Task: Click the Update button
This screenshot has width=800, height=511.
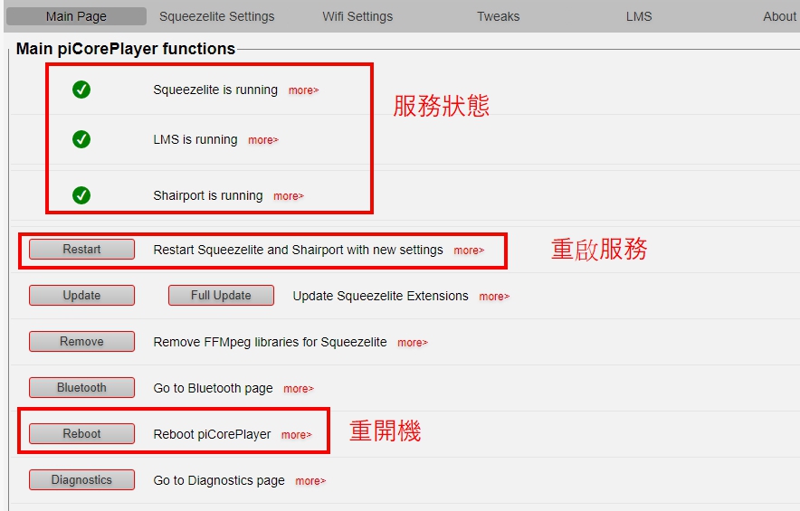Action: (81, 295)
